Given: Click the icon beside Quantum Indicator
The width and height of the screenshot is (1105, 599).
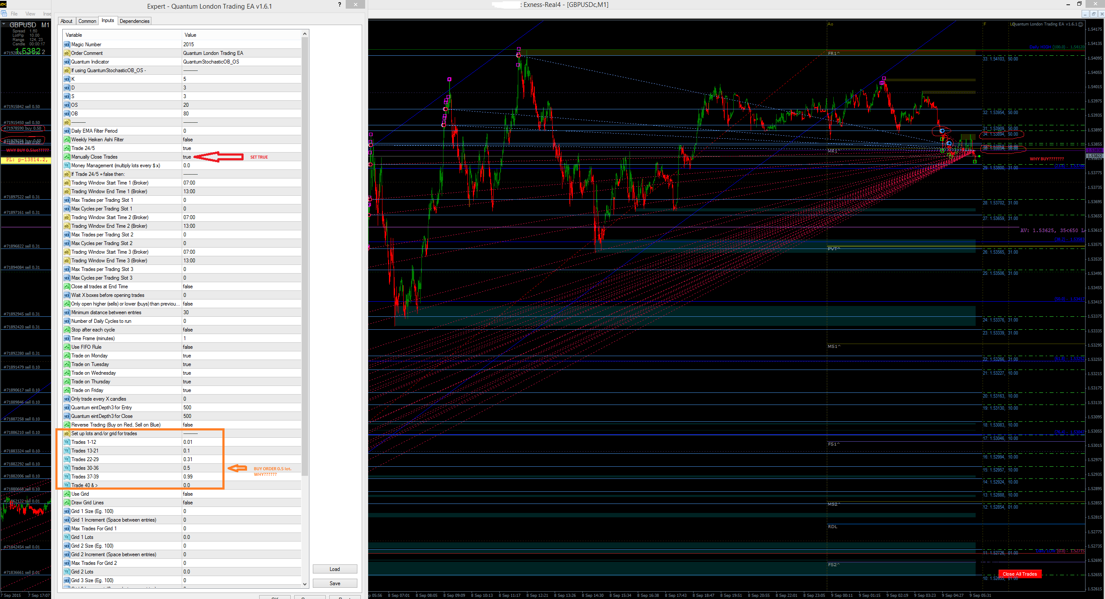Looking at the screenshot, I should click(67, 62).
